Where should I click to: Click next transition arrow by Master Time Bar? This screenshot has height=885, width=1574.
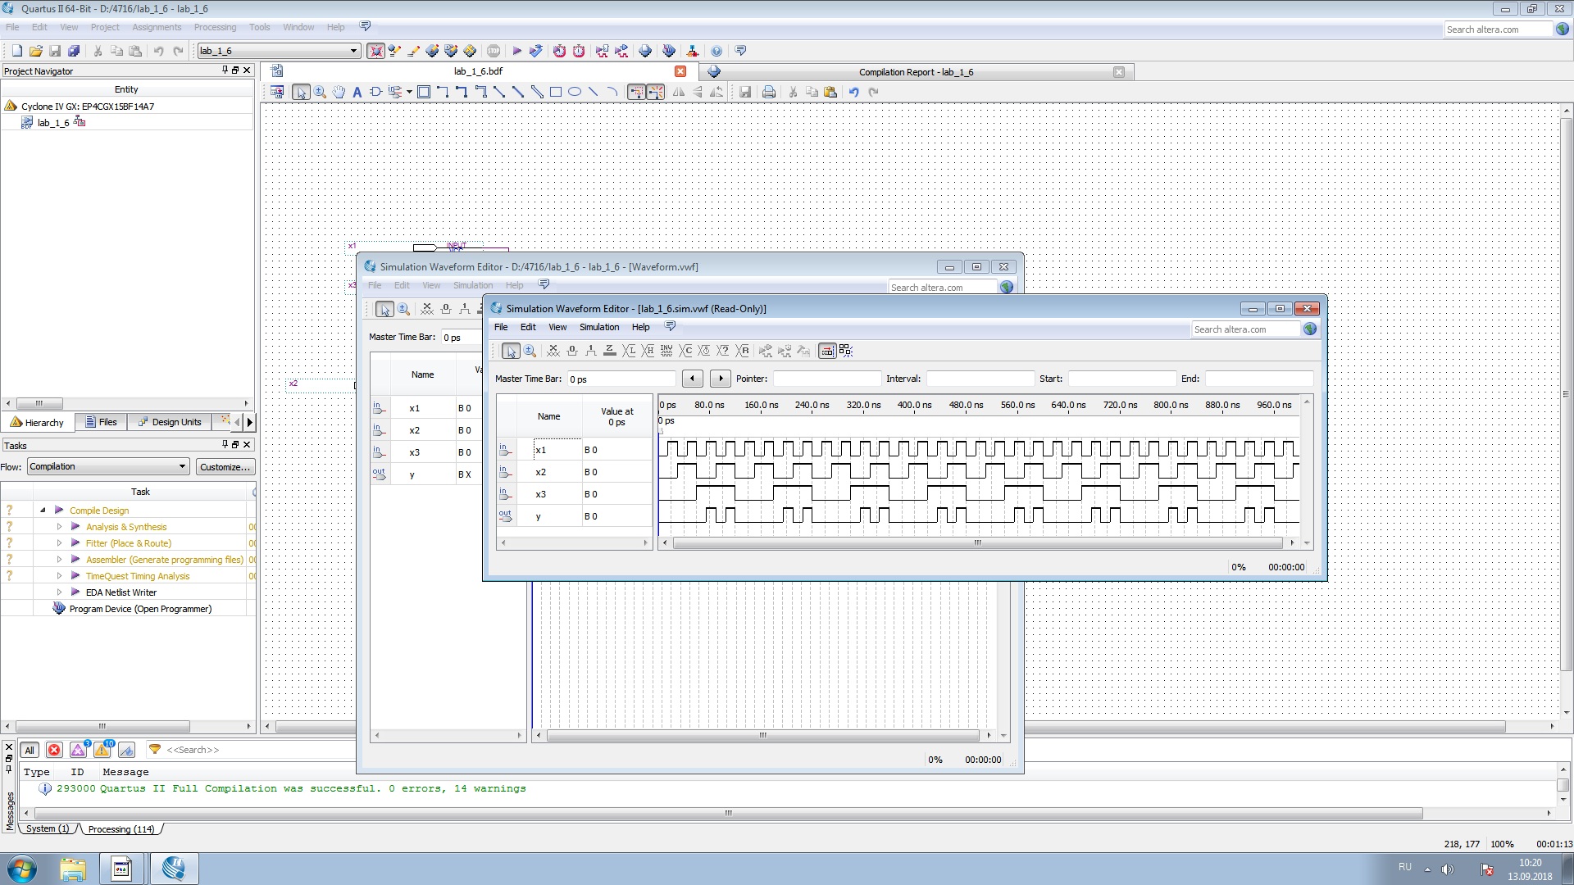coord(720,379)
